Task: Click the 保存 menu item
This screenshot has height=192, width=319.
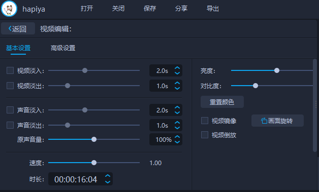Action: 150,9
